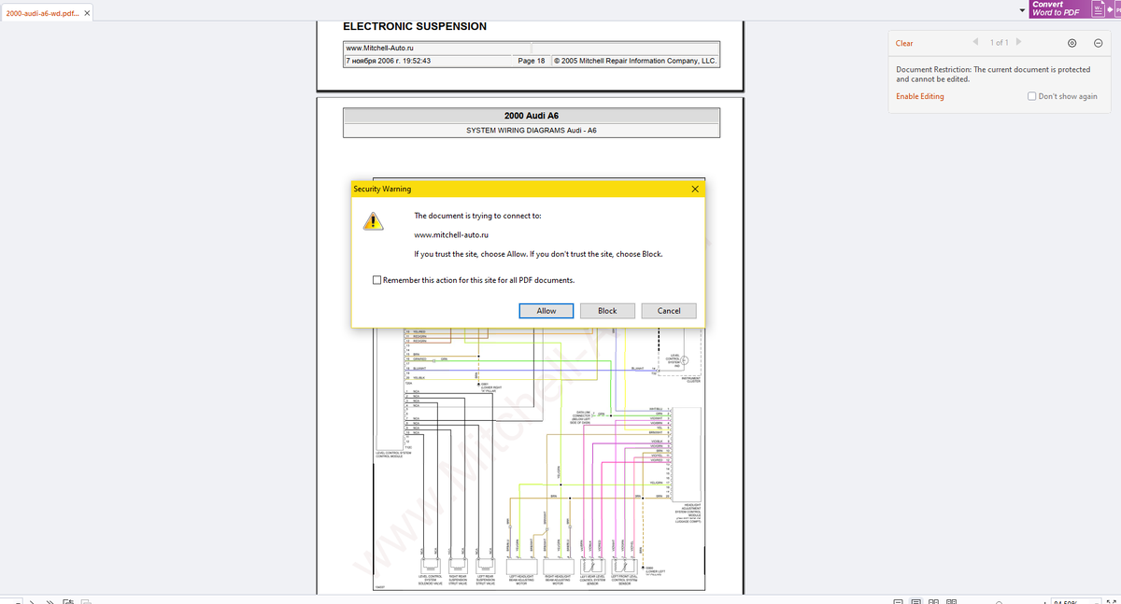
Task: Click the Allow button
Action: (546, 311)
